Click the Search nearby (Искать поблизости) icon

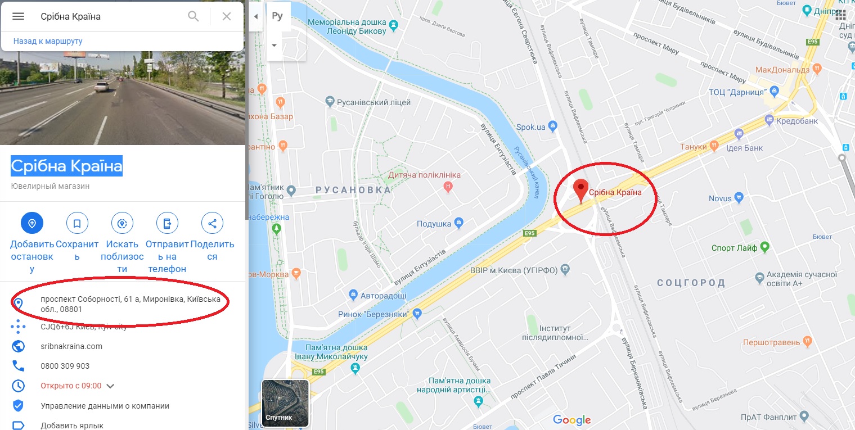point(122,223)
